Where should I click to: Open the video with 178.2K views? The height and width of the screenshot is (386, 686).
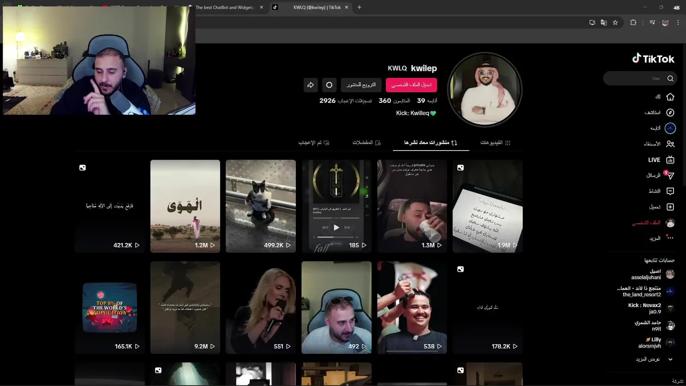pos(488,308)
